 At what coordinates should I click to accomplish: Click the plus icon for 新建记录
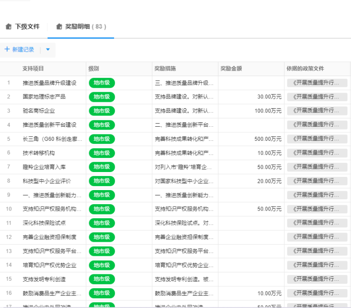pyautogui.click(x=7, y=49)
